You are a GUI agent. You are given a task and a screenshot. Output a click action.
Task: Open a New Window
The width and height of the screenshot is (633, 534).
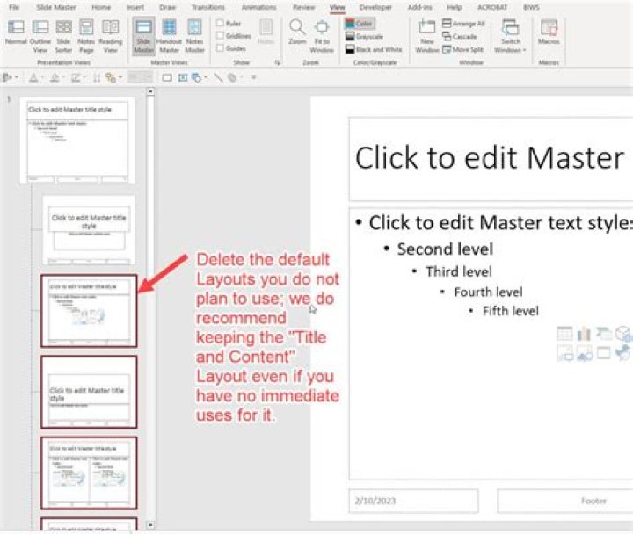(x=427, y=37)
